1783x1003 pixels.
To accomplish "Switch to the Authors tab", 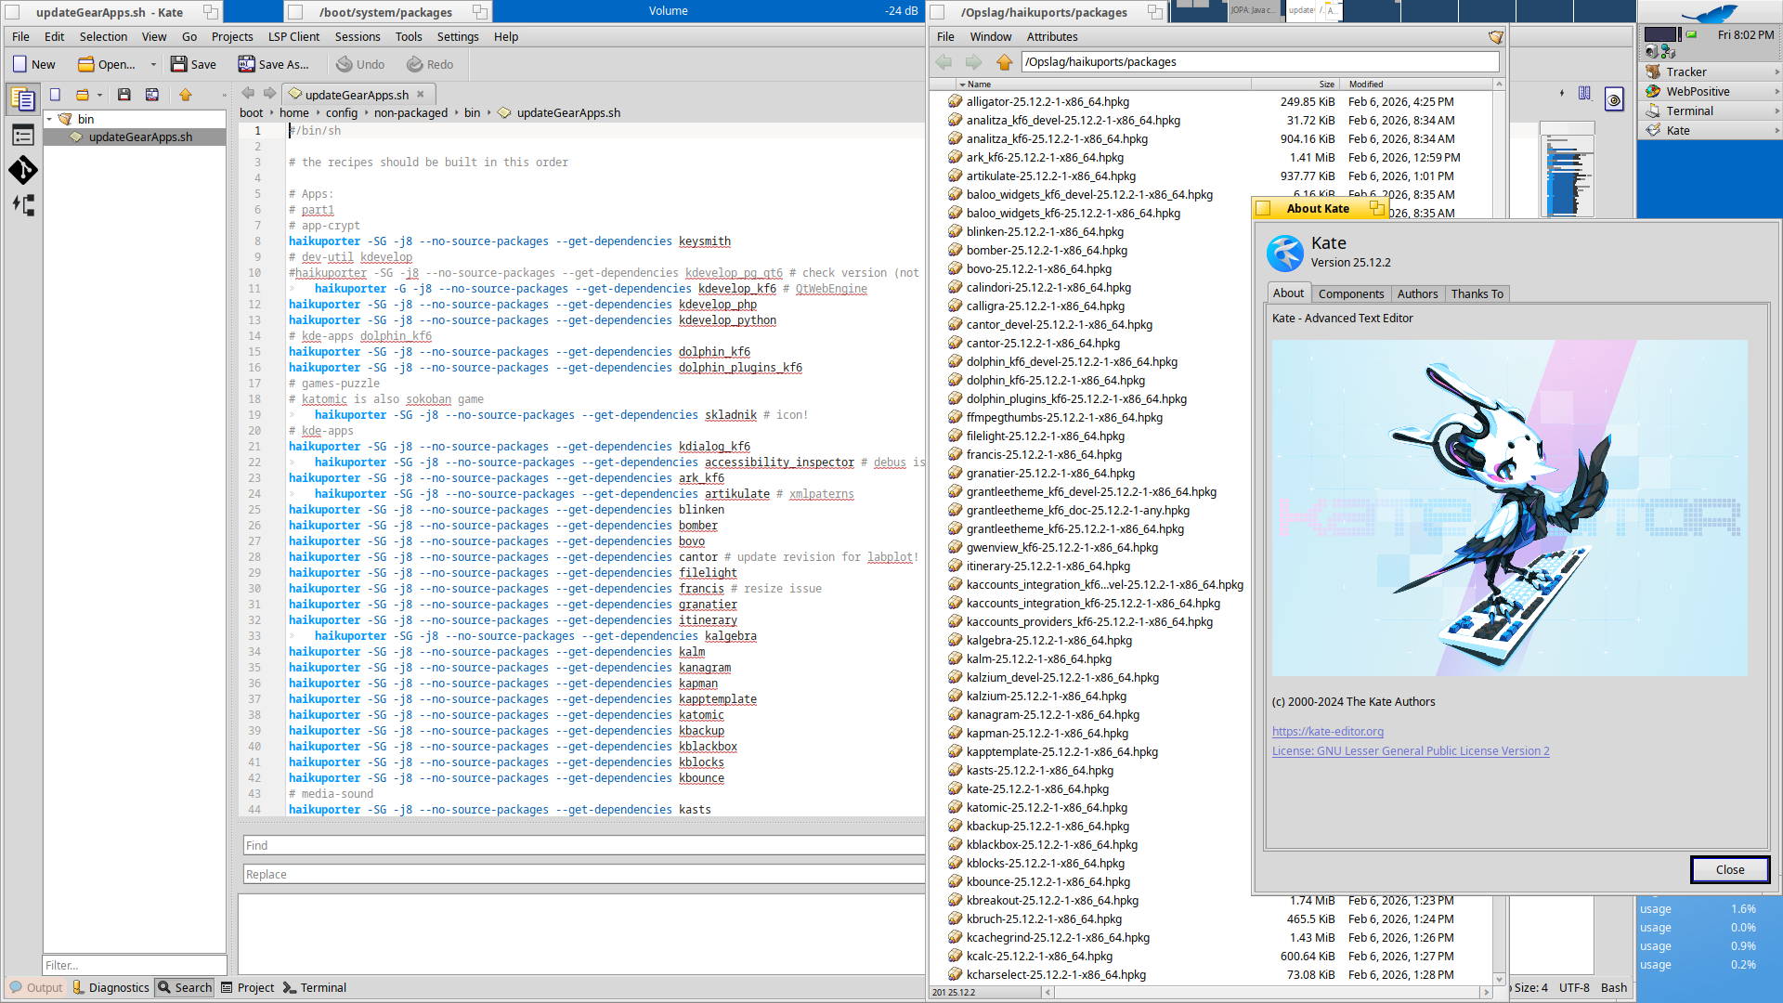I will (x=1417, y=293).
